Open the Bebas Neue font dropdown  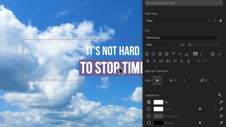pyautogui.click(x=183, y=38)
